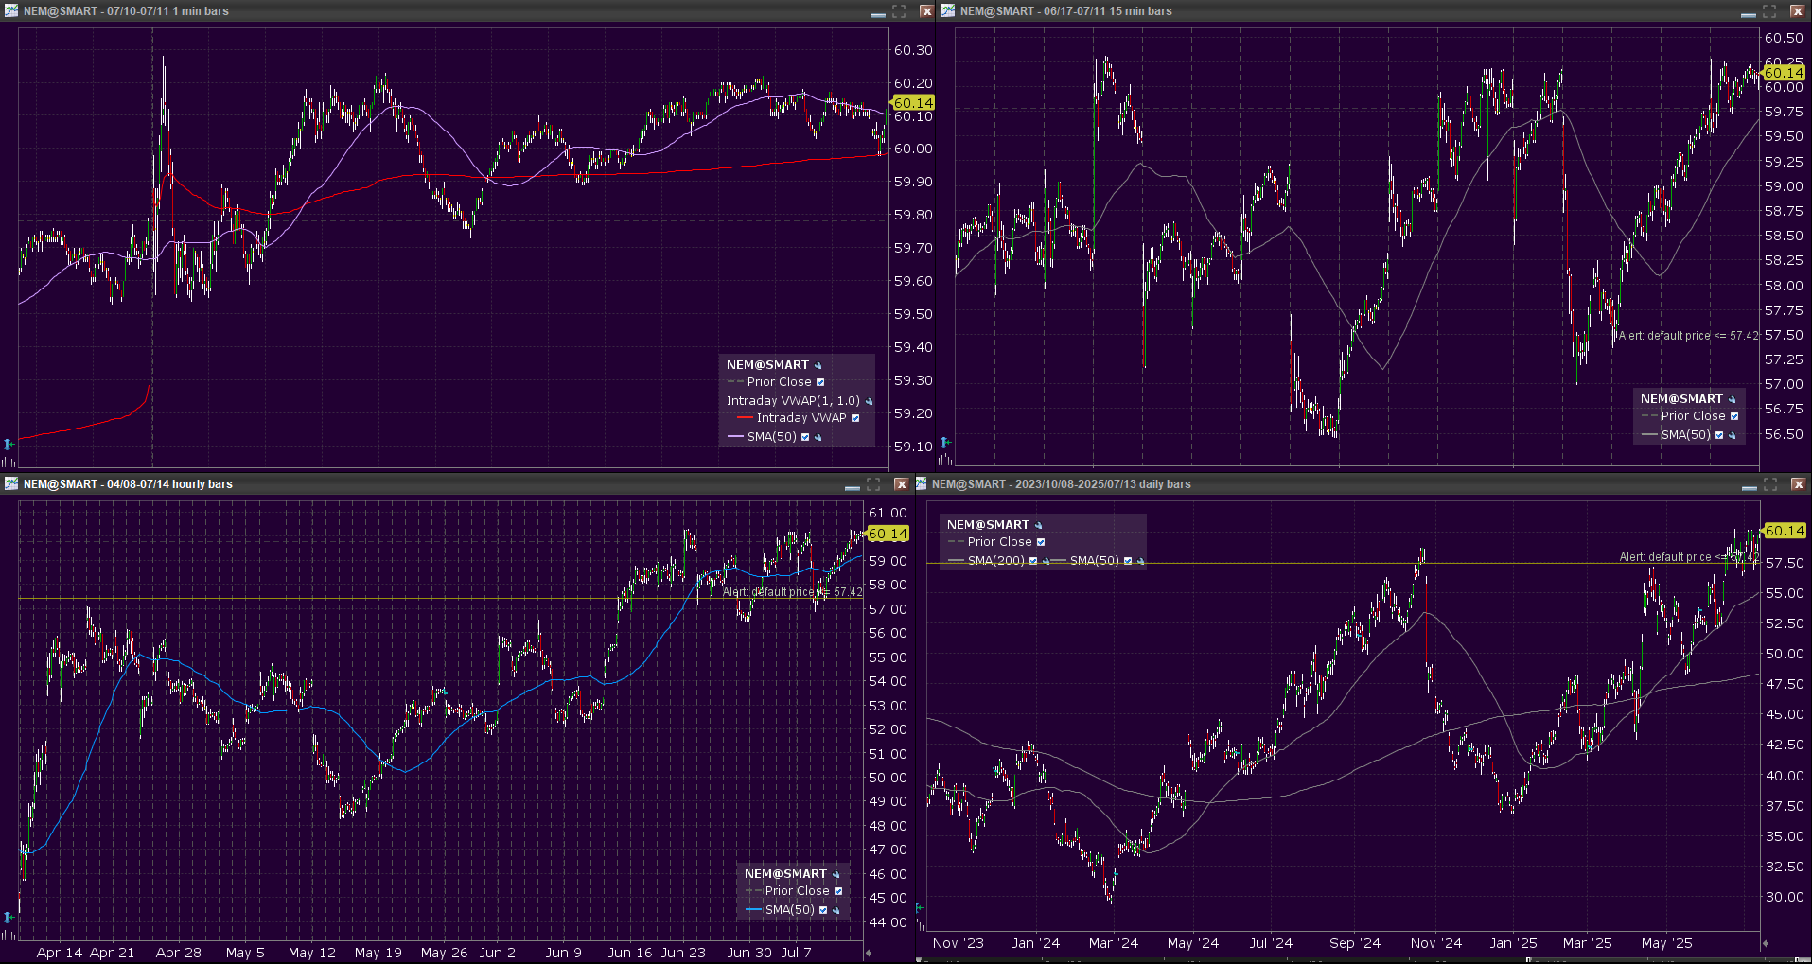Minimize the daily bars chart panel
This screenshot has width=1812, height=964.
[x=1749, y=485]
